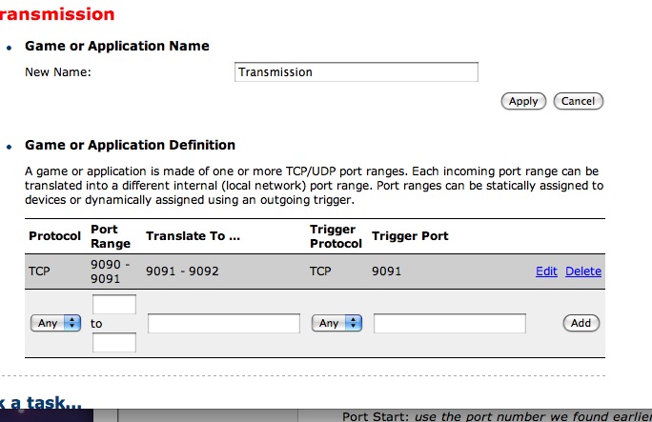Viewport: 652px width, 422px height.
Task: Click the "Trigger Port" column header
Action: click(410, 236)
